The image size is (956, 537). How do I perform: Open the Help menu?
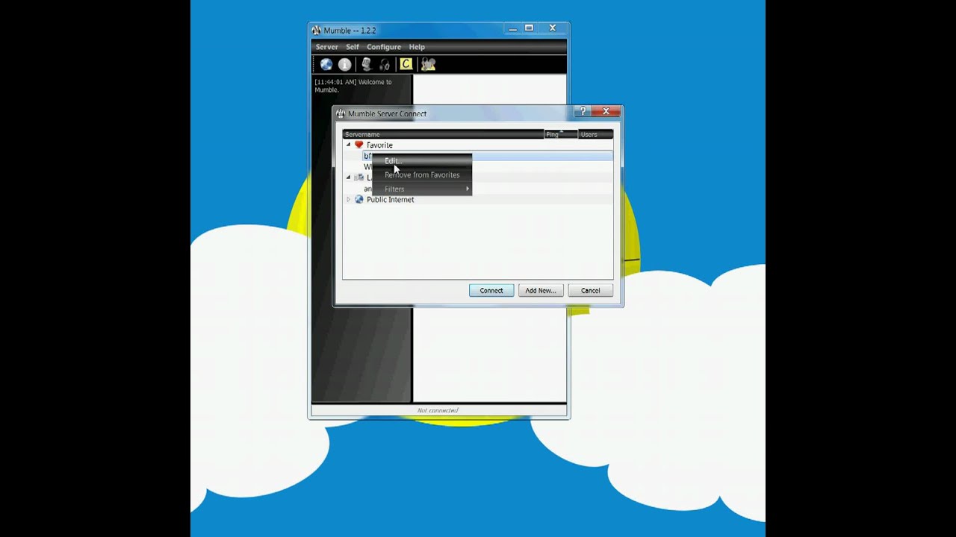pos(417,47)
